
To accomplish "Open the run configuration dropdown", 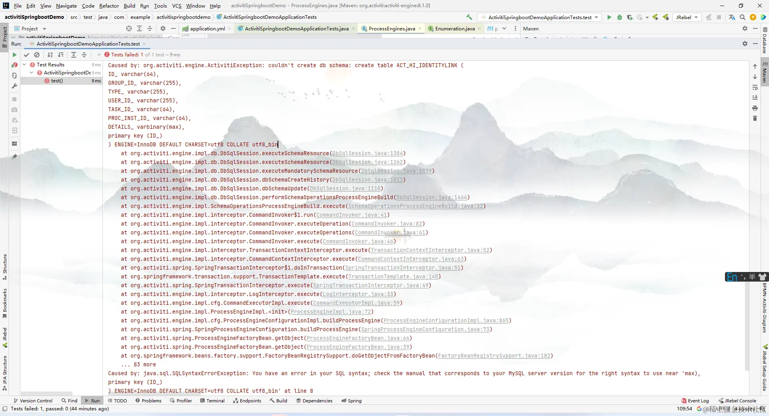I will [x=540, y=17].
